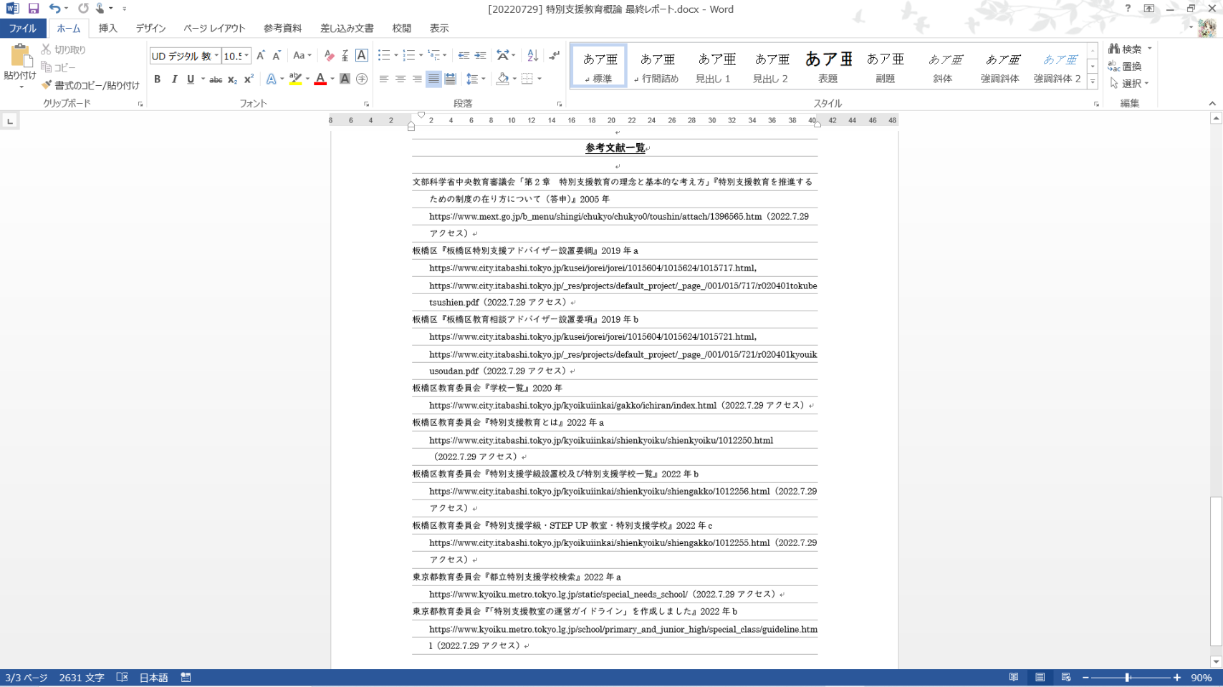Click the clear formatting eraser icon
Image resolution: width=1223 pixels, height=687 pixels.
point(329,56)
